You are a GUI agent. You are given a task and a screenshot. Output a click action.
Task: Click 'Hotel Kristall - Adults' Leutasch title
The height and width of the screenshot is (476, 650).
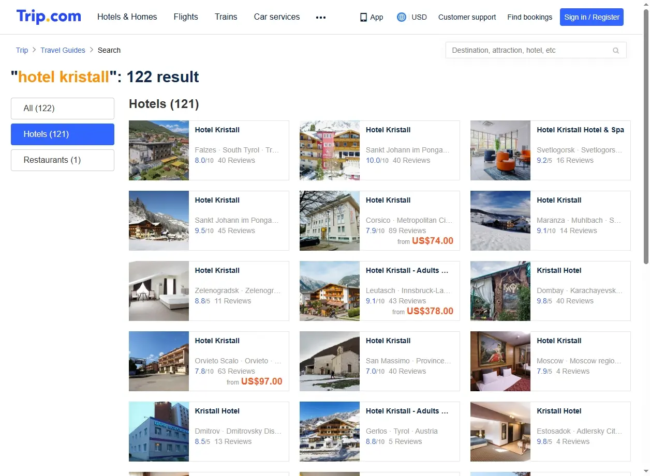[x=407, y=270]
